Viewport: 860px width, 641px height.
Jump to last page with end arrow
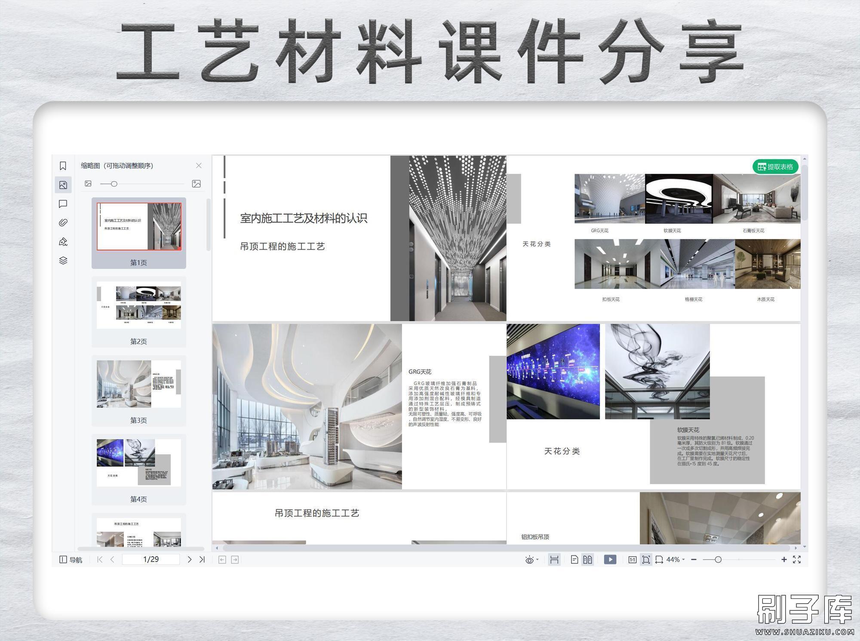[x=202, y=560]
